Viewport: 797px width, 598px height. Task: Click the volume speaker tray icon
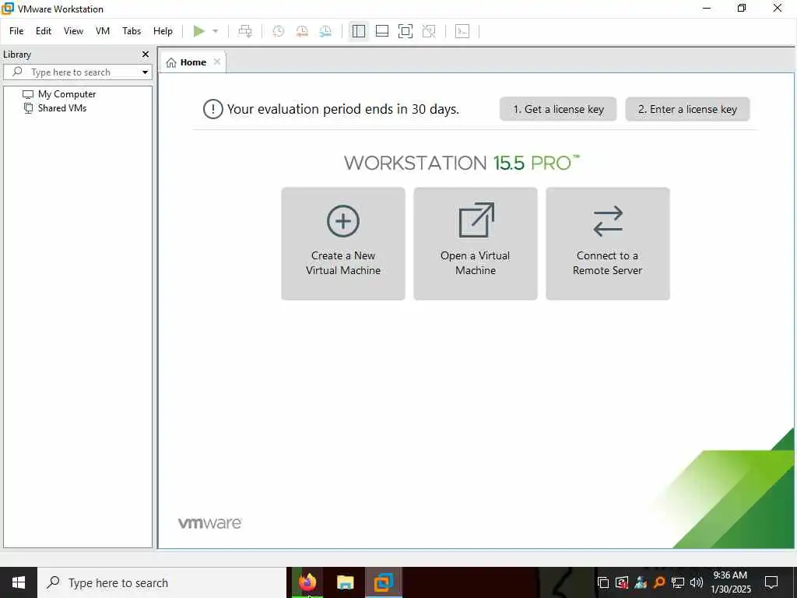pyautogui.click(x=697, y=582)
